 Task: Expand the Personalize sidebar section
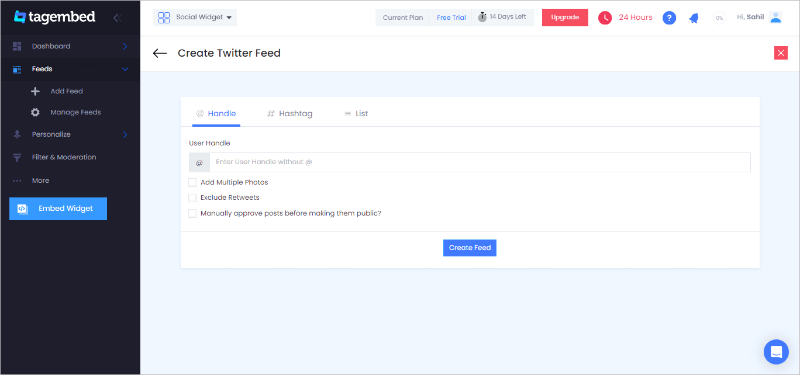(70, 134)
